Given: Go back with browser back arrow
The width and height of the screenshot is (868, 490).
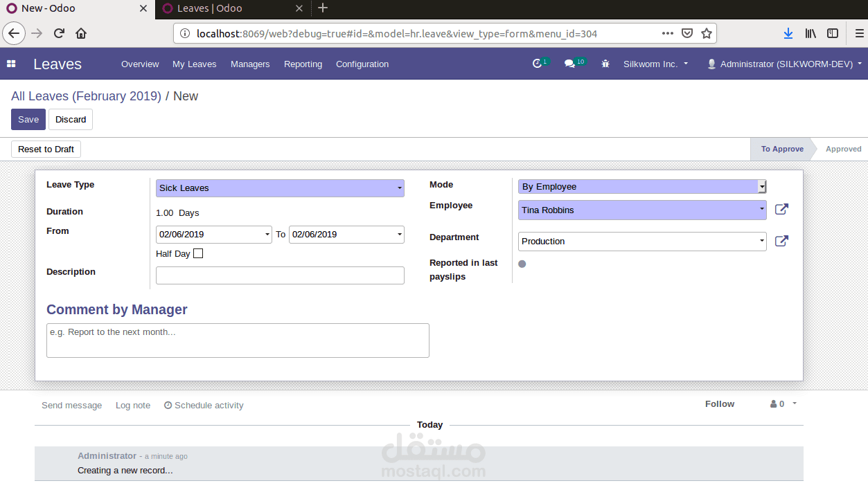Looking at the screenshot, I should (x=14, y=33).
